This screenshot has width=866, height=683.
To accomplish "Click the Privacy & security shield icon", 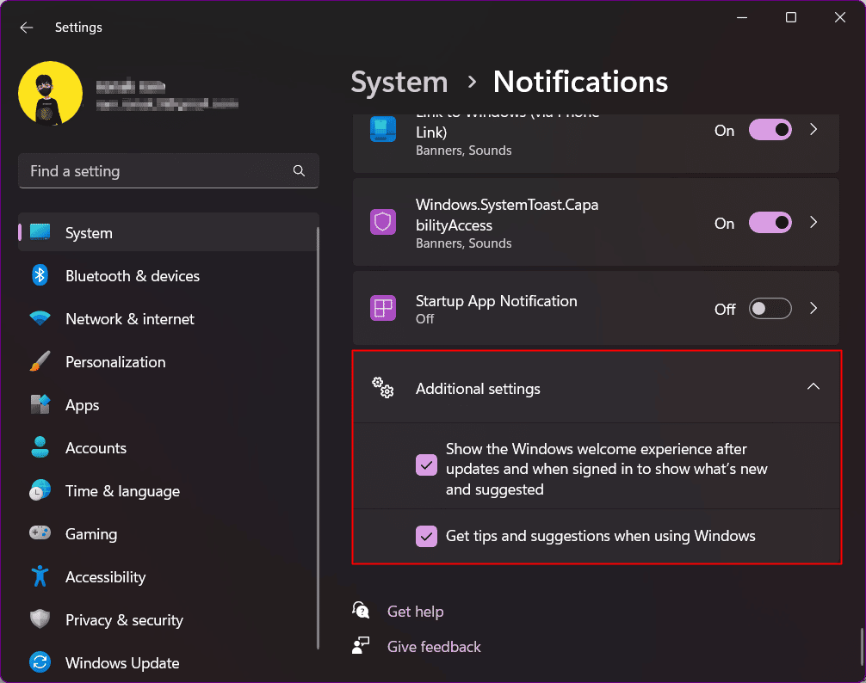I will click(x=40, y=619).
